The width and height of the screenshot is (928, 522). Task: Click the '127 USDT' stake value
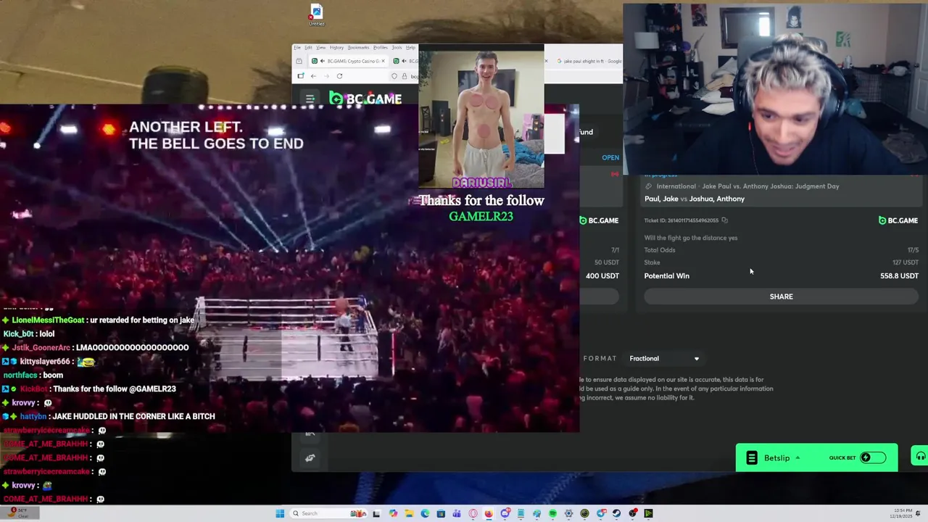tap(906, 262)
